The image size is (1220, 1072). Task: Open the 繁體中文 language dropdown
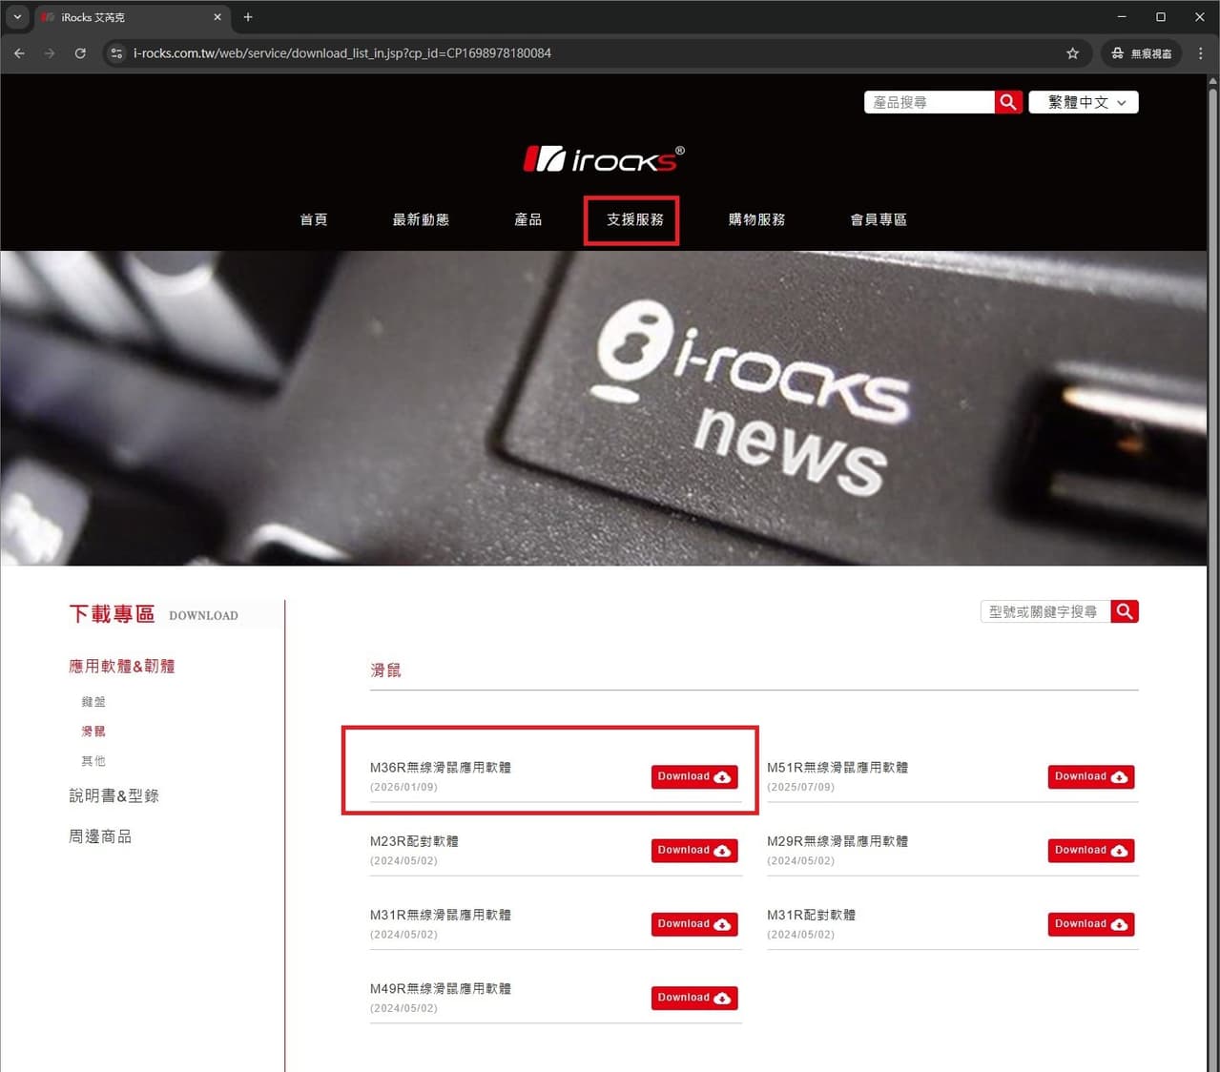[x=1084, y=102]
